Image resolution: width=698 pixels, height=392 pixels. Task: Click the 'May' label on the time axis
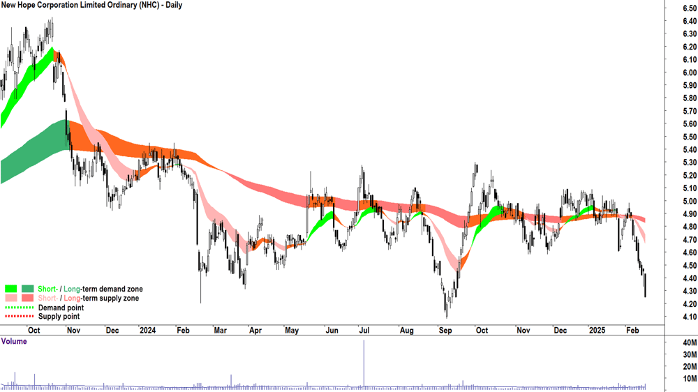[x=292, y=330]
